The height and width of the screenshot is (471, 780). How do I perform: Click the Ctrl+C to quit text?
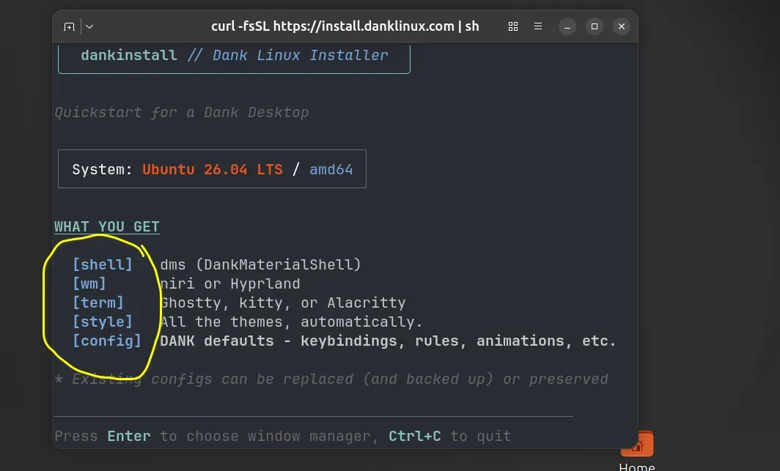coord(449,437)
